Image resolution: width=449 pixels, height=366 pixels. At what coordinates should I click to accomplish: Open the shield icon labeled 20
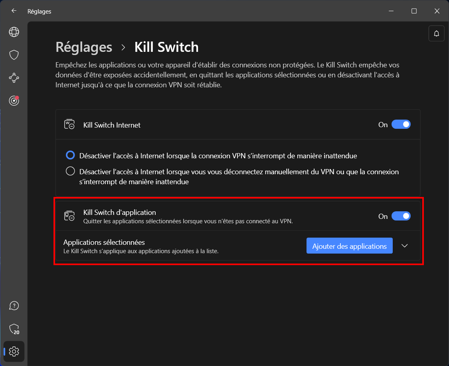14,329
